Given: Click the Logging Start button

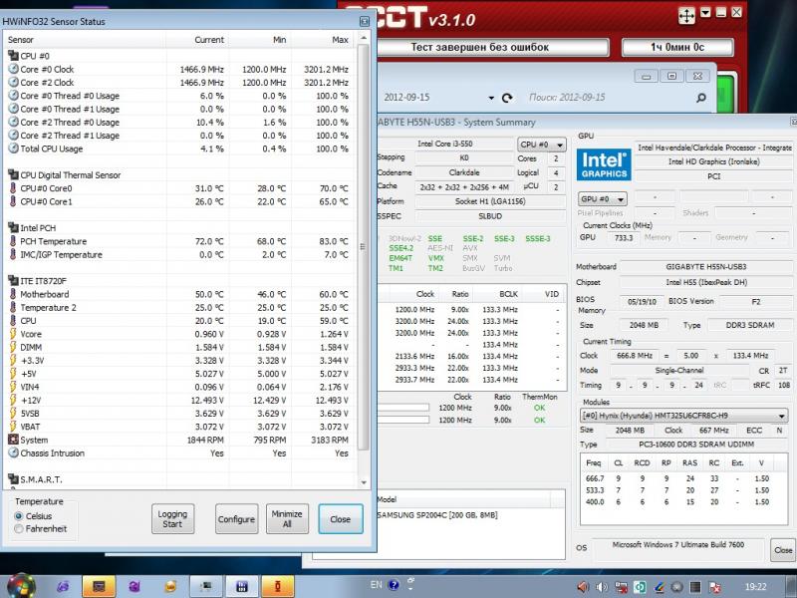Looking at the screenshot, I should [x=172, y=518].
